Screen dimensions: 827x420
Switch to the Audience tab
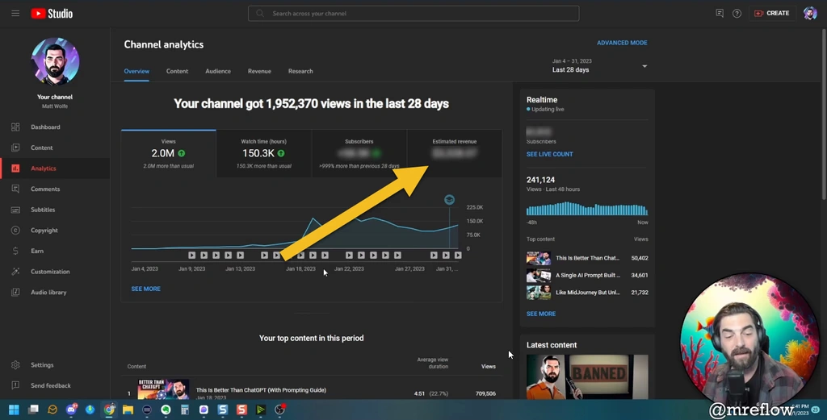[x=218, y=71]
